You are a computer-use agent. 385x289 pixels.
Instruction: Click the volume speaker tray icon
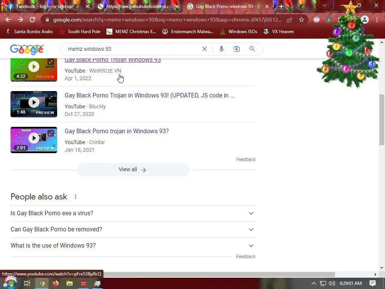tap(332, 283)
